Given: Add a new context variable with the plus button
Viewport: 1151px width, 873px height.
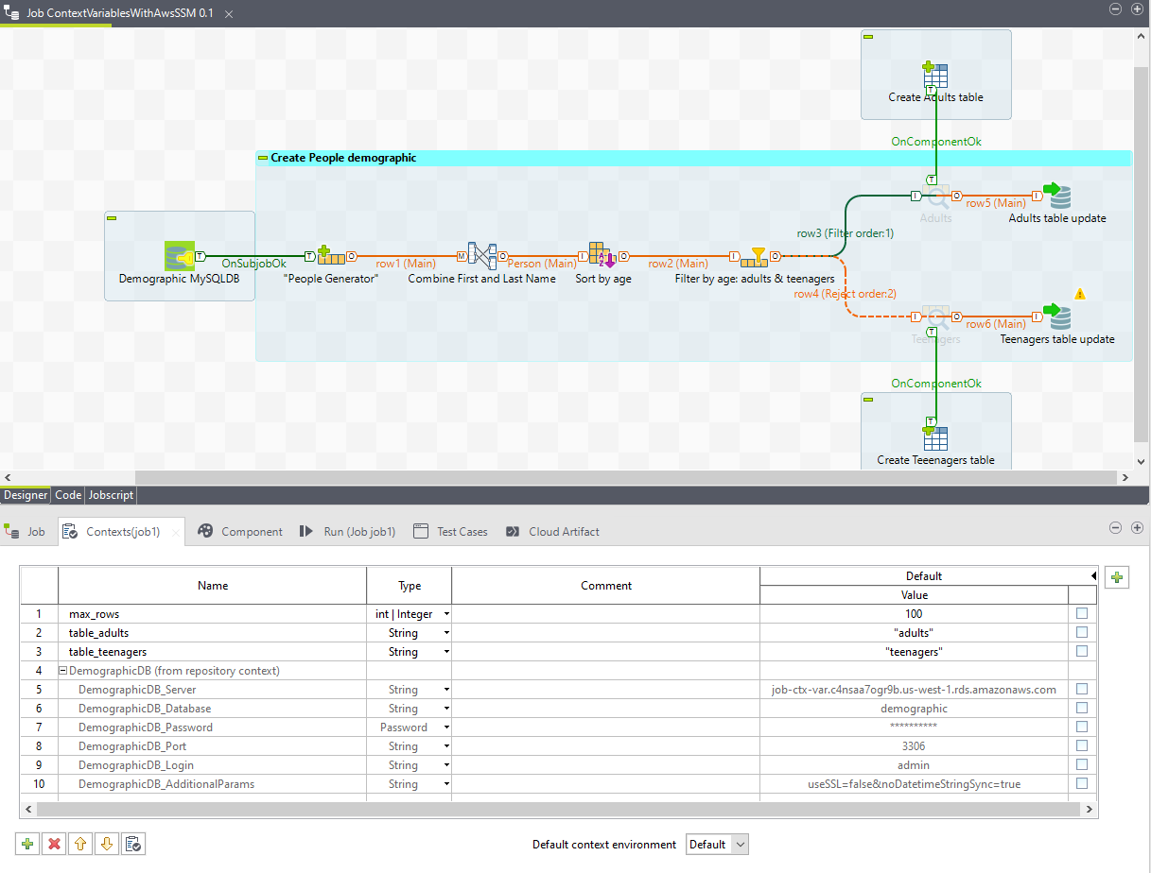Looking at the screenshot, I should click(x=26, y=843).
